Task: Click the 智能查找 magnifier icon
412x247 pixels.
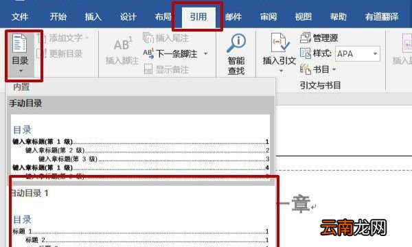Action: (236, 43)
